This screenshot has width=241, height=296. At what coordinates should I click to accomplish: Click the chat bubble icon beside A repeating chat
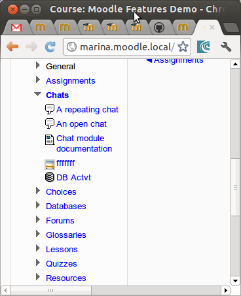50,109
